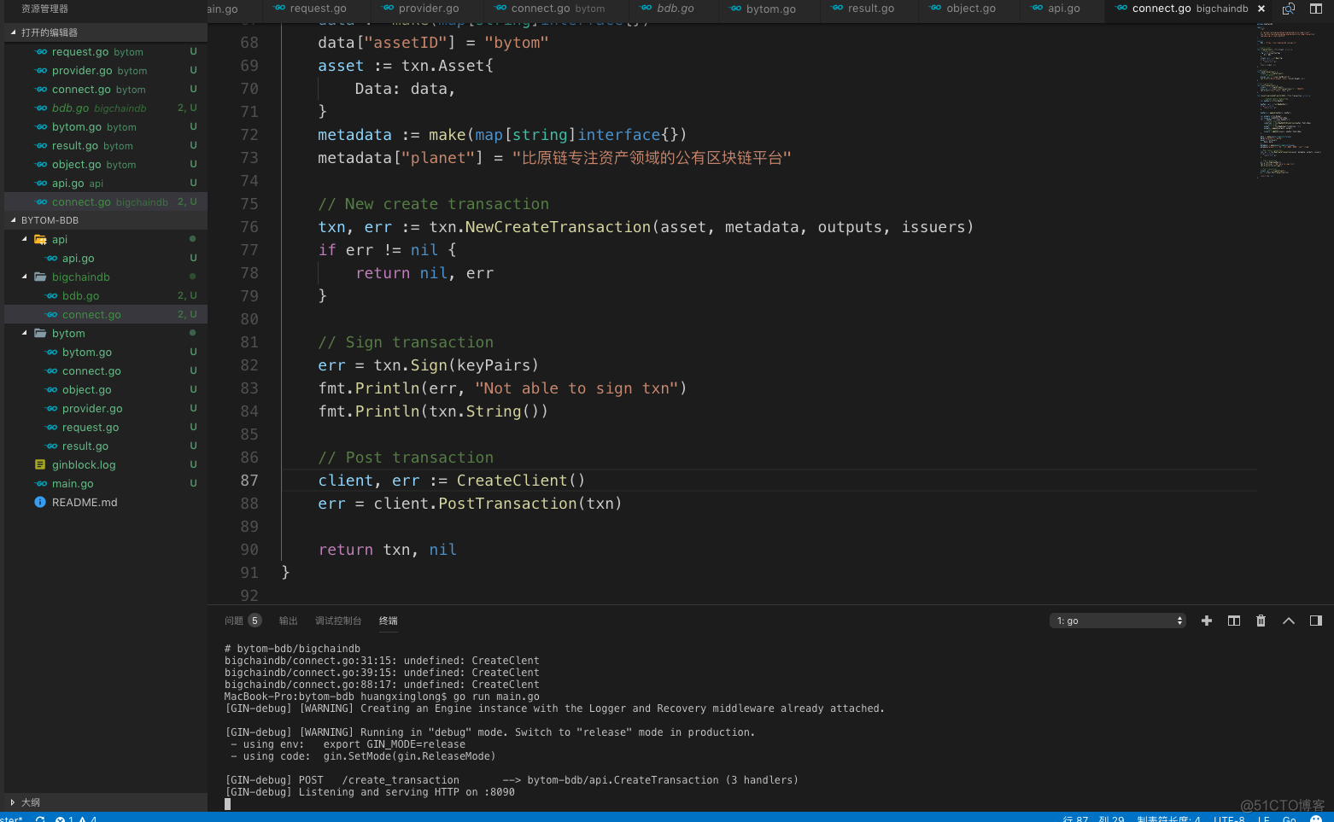The width and height of the screenshot is (1334, 822).
Task: Click the problems count badge 5
Action: click(x=255, y=621)
